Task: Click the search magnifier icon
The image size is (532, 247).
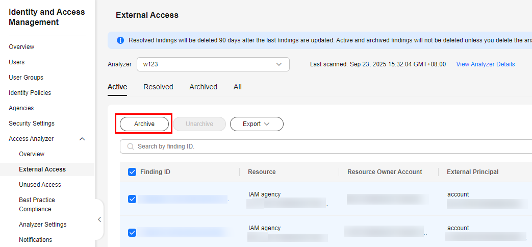Action: (x=130, y=146)
